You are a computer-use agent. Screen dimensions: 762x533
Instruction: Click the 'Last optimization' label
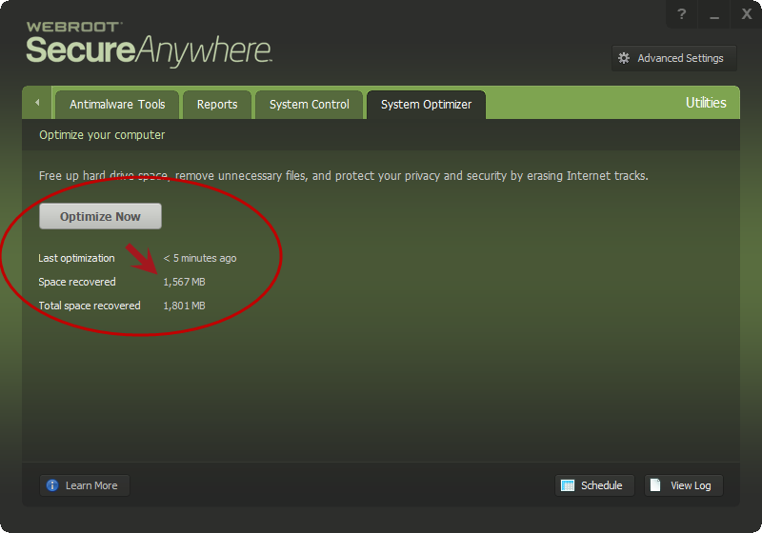coord(77,258)
